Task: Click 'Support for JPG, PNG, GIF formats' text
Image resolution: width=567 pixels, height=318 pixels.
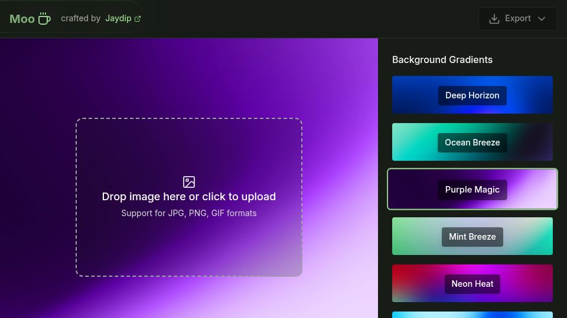Action: [189, 213]
